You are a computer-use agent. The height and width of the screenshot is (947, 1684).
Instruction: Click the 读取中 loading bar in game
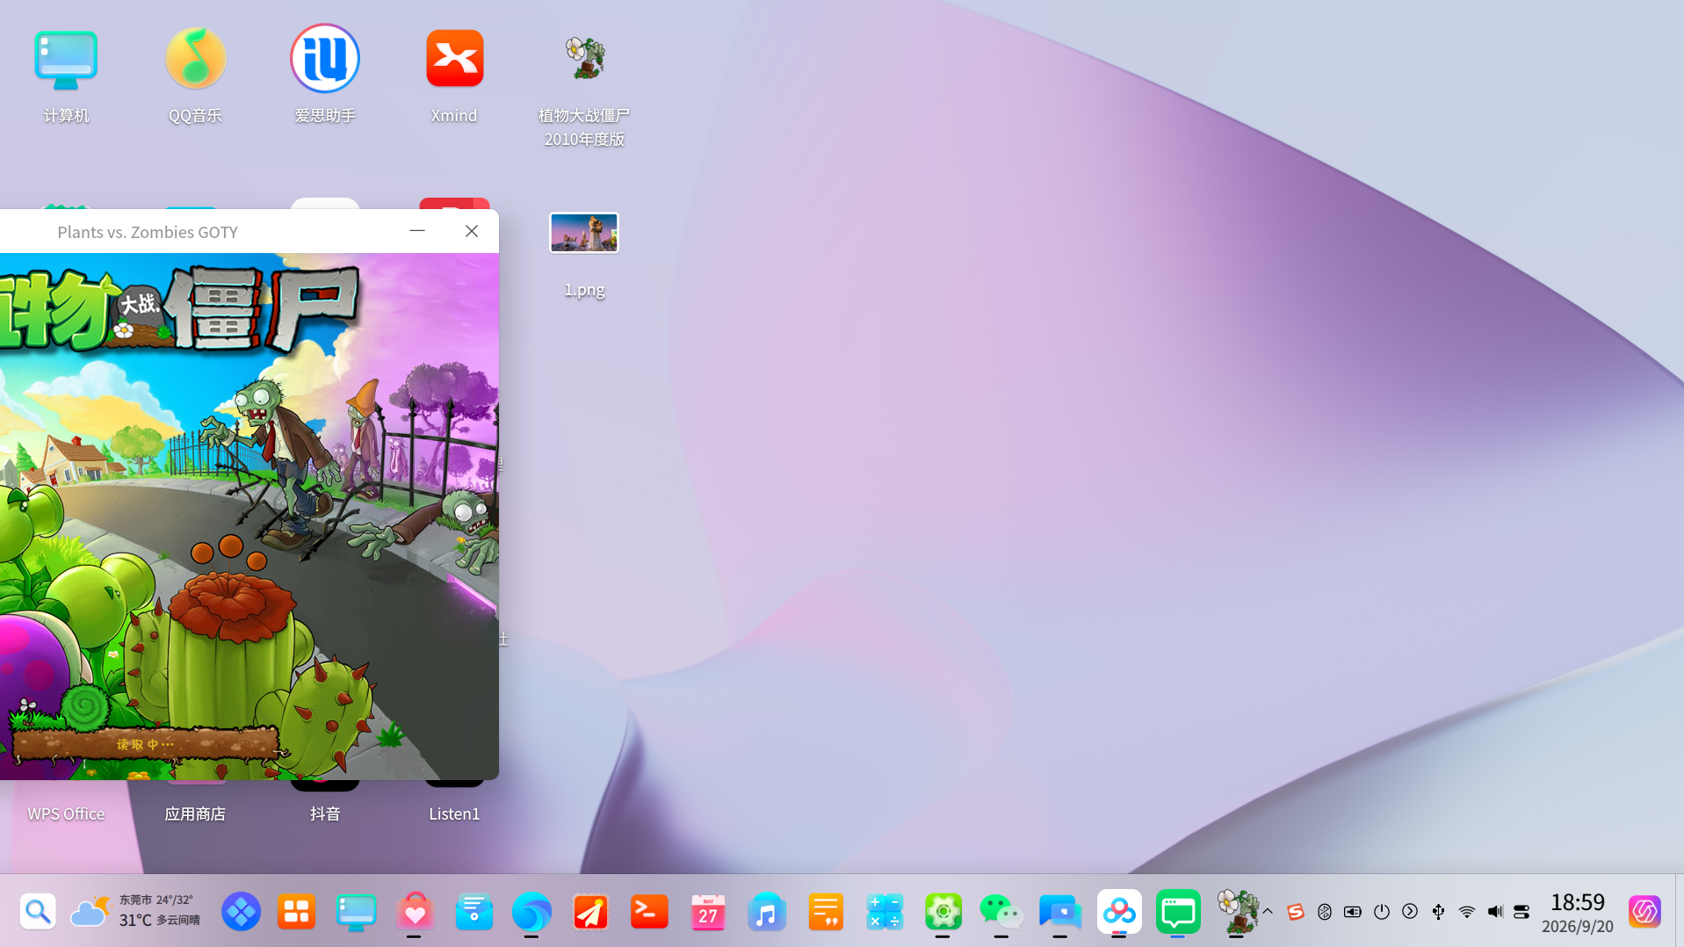pos(147,743)
